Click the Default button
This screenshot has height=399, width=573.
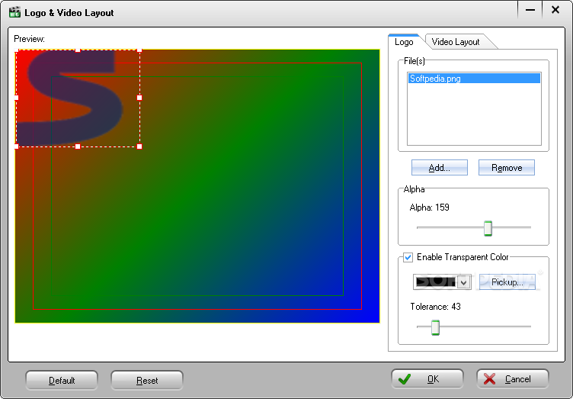click(x=62, y=381)
